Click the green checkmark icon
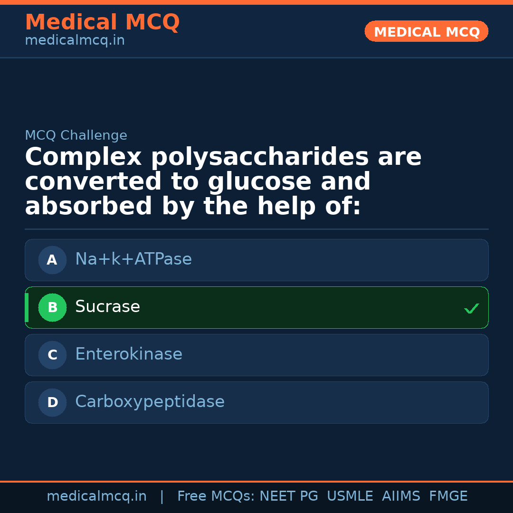The height and width of the screenshot is (513, 513). (471, 309)
